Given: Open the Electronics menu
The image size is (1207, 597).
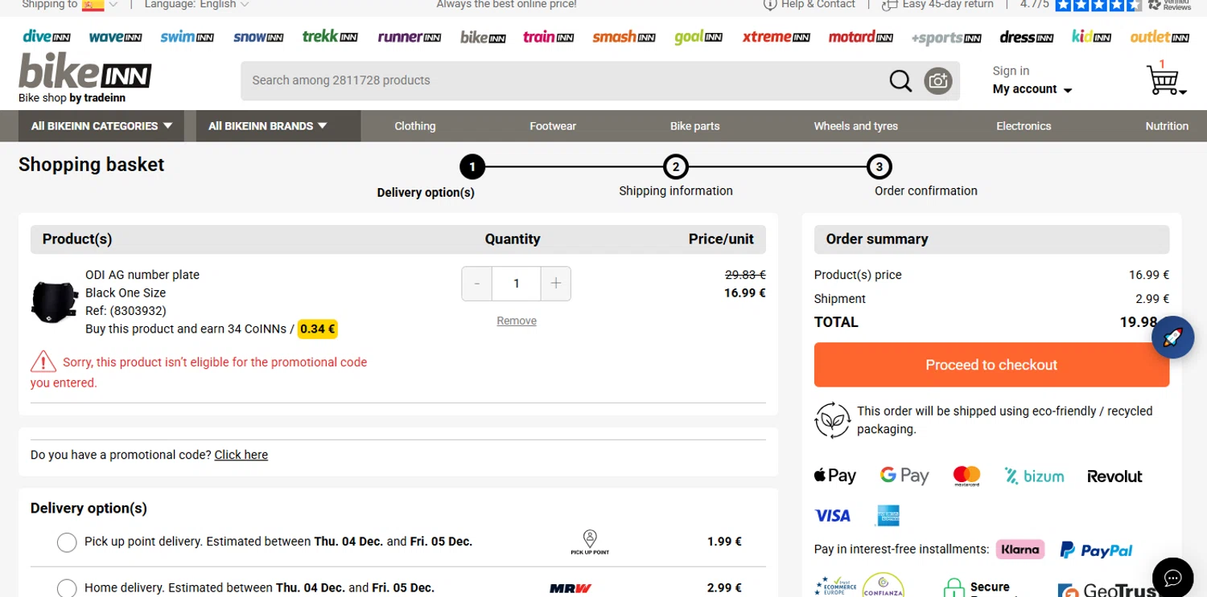Looking at the screenshot, I should 1024,126.
